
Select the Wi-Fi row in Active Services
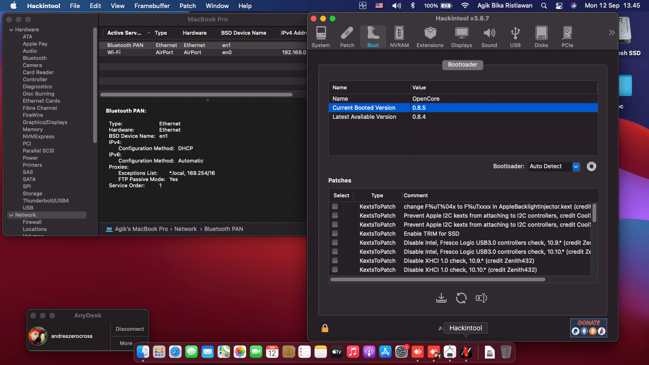pos(114,52)
